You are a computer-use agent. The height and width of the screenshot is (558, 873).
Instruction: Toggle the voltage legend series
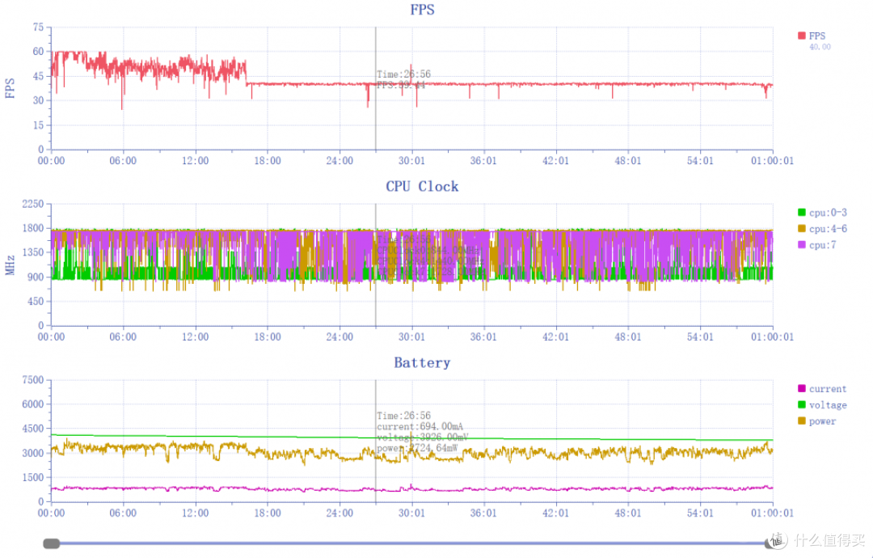click(x=822, y=405)
